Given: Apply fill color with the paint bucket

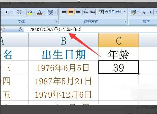Looking at the screenshot, I should tap(29, 12).
